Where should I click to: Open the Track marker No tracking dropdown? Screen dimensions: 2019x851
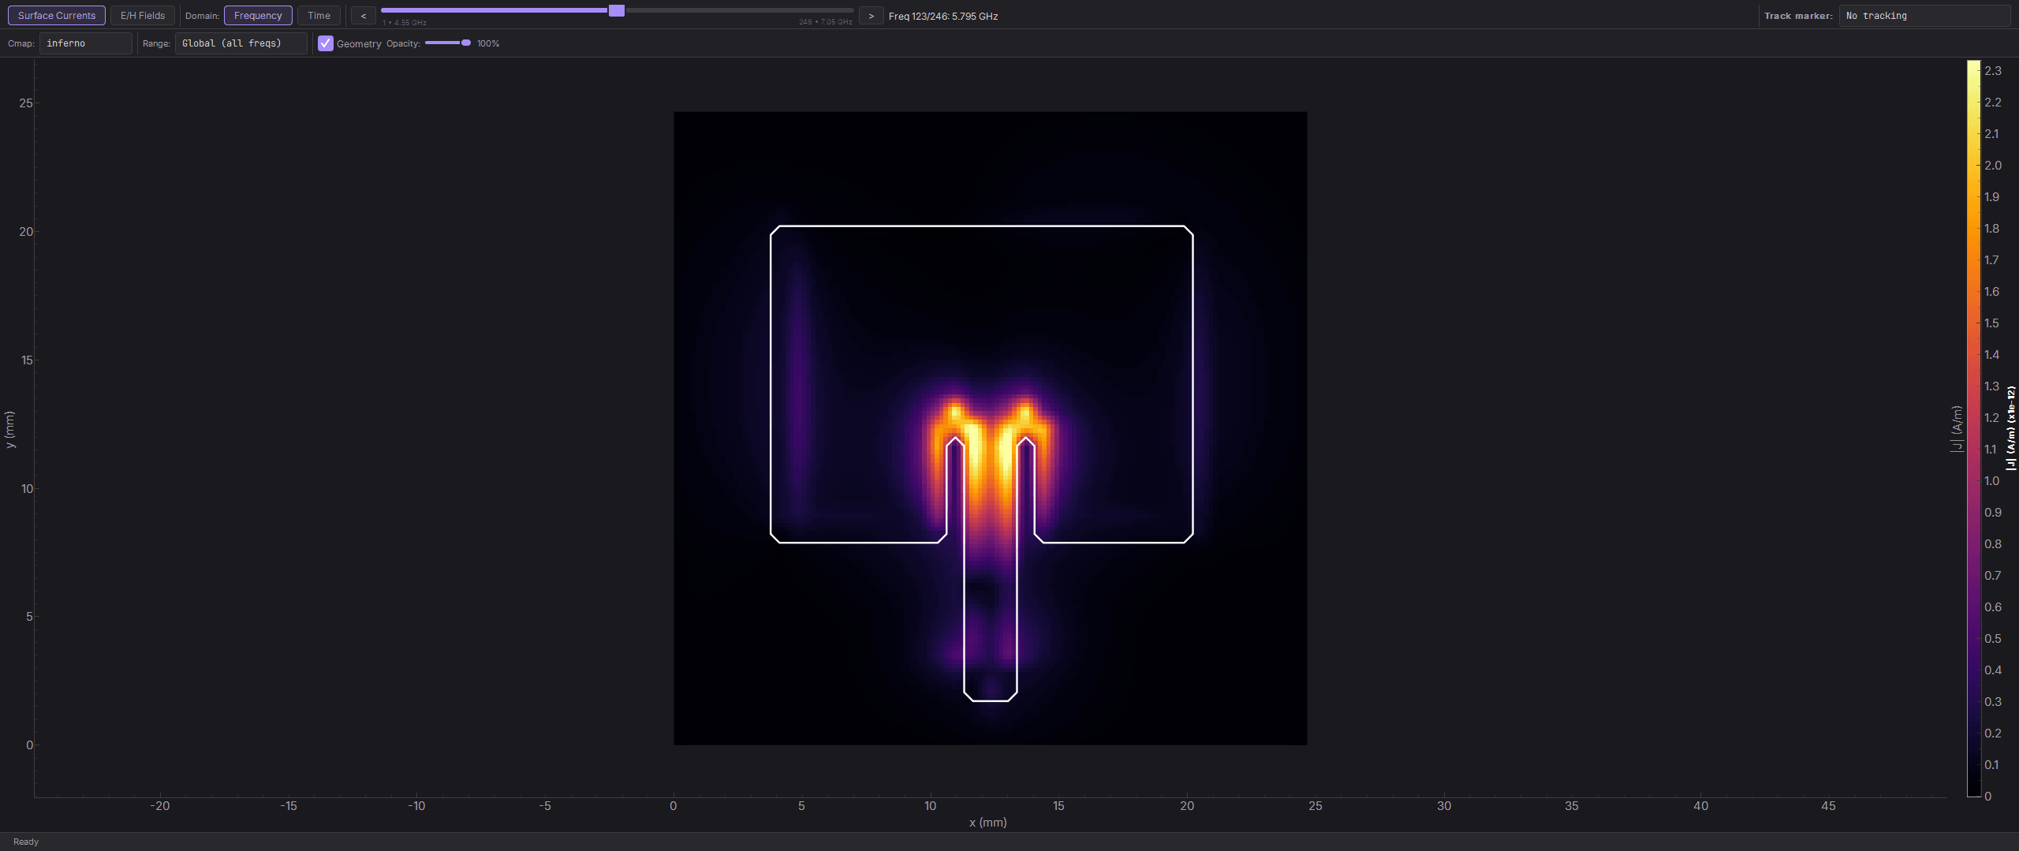1924,16
